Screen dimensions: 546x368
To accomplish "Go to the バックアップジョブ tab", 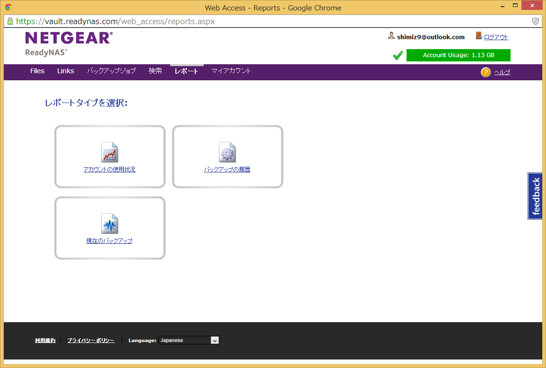I will point(111,71).
